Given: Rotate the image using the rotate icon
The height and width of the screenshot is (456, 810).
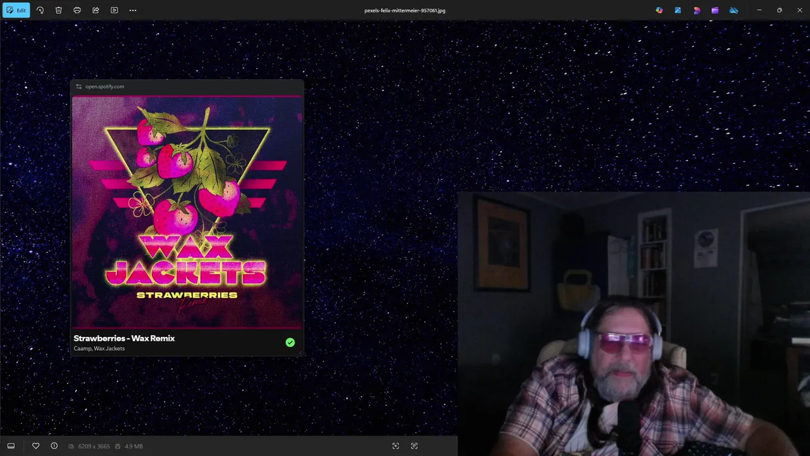Looking at the screenshot, I should click(40, 10).
